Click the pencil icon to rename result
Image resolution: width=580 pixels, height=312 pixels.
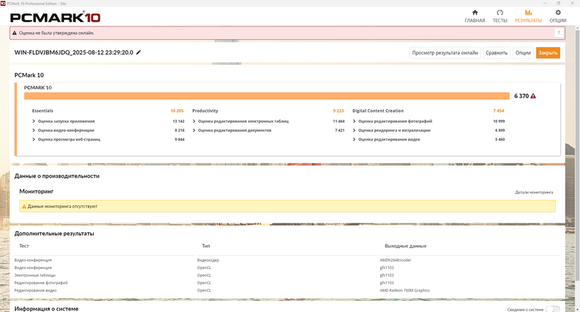click(139, 52)
